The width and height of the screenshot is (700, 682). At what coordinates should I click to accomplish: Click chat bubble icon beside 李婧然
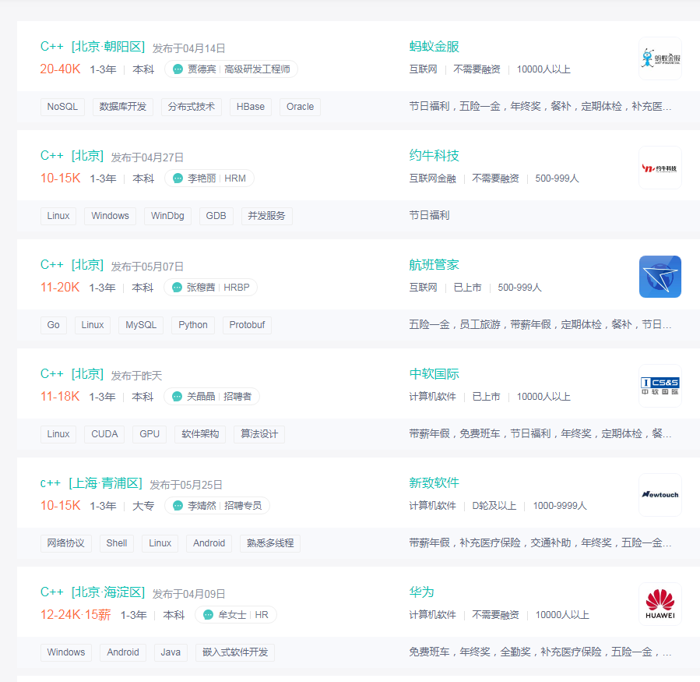click(178, 506)
